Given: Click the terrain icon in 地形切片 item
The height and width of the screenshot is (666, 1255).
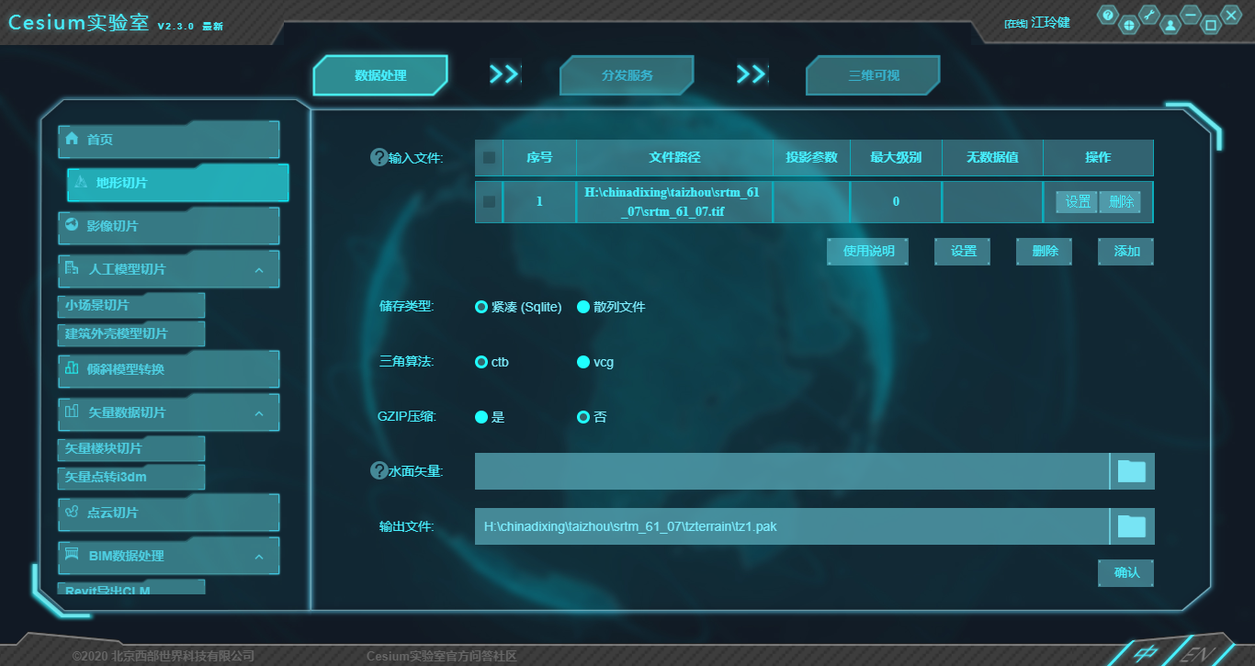Looking at the screenshot, I should pos(81,182).
